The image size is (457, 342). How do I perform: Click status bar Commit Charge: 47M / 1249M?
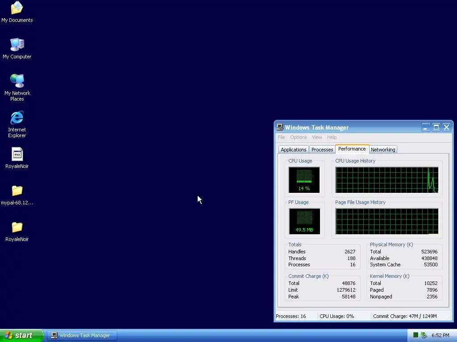click(x=405, y=316)
